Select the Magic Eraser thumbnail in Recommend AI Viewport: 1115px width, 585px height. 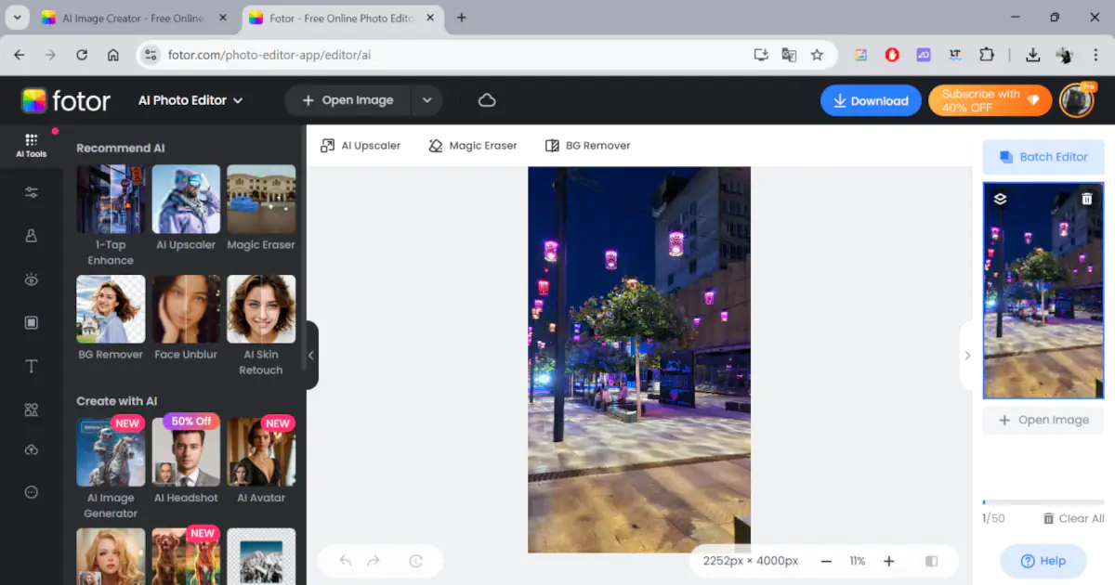click(x=261, y=199)
